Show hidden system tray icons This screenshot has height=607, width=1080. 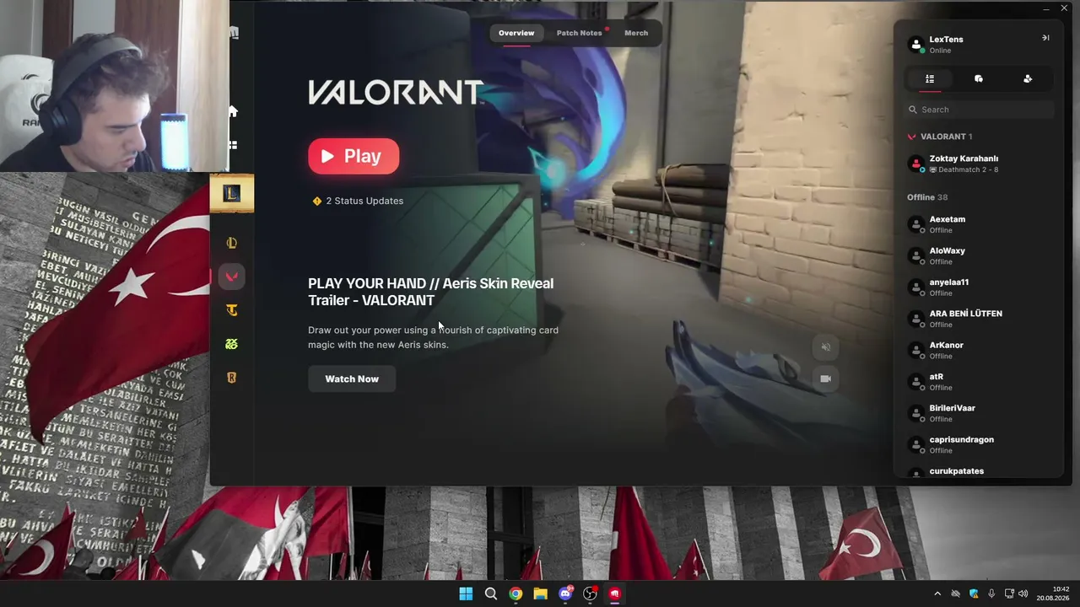(937, 594)
